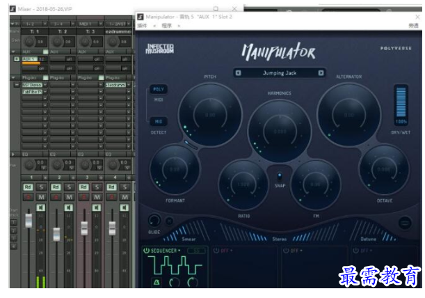Screen dimensions: 425x298
Task: Load the previous Manipulator preset with left arrow
Action: click(238, 72)
